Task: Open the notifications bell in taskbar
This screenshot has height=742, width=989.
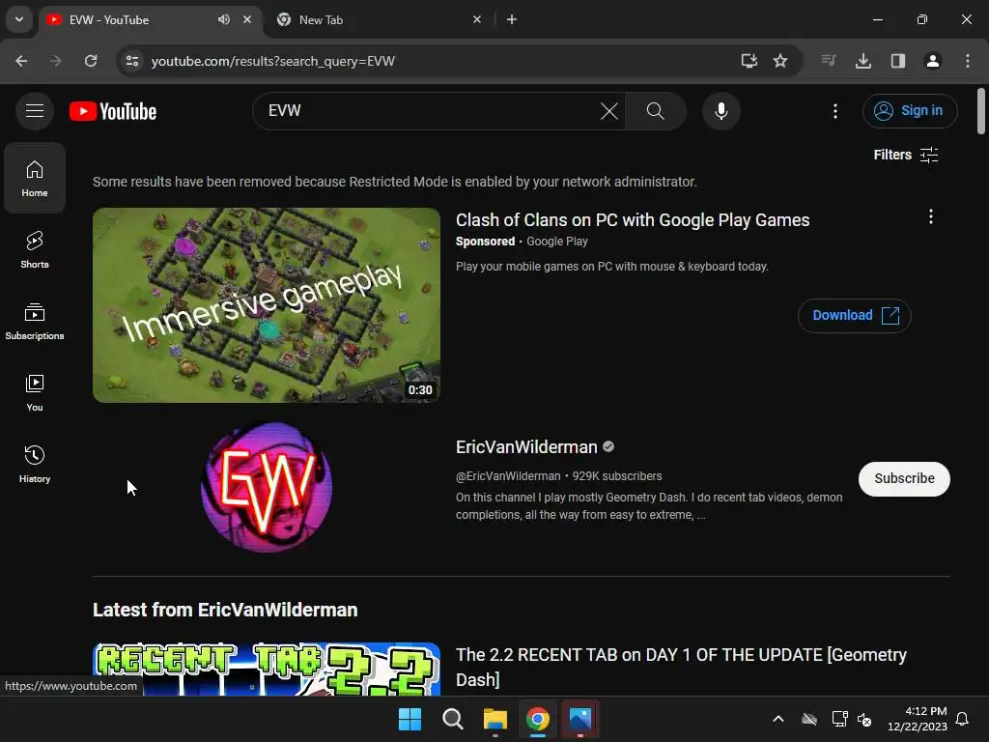Action: 962,719
